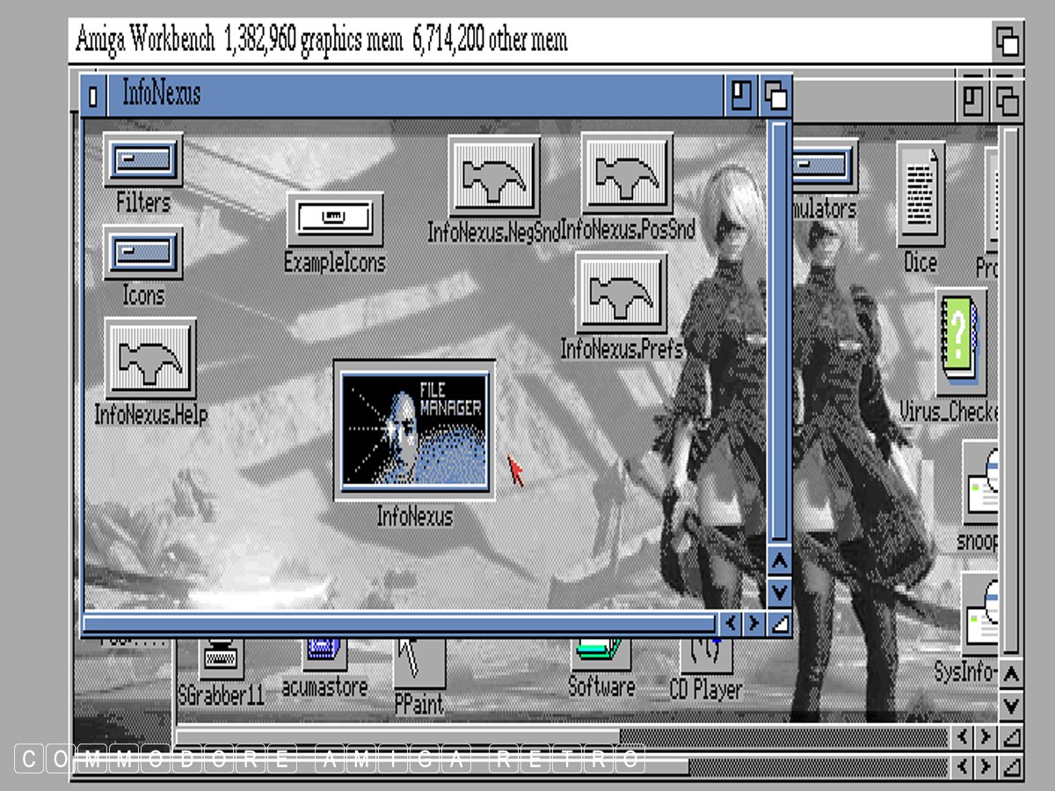
Task: Open the InfoNexus File Manager icon
Action: pos(414,430)
